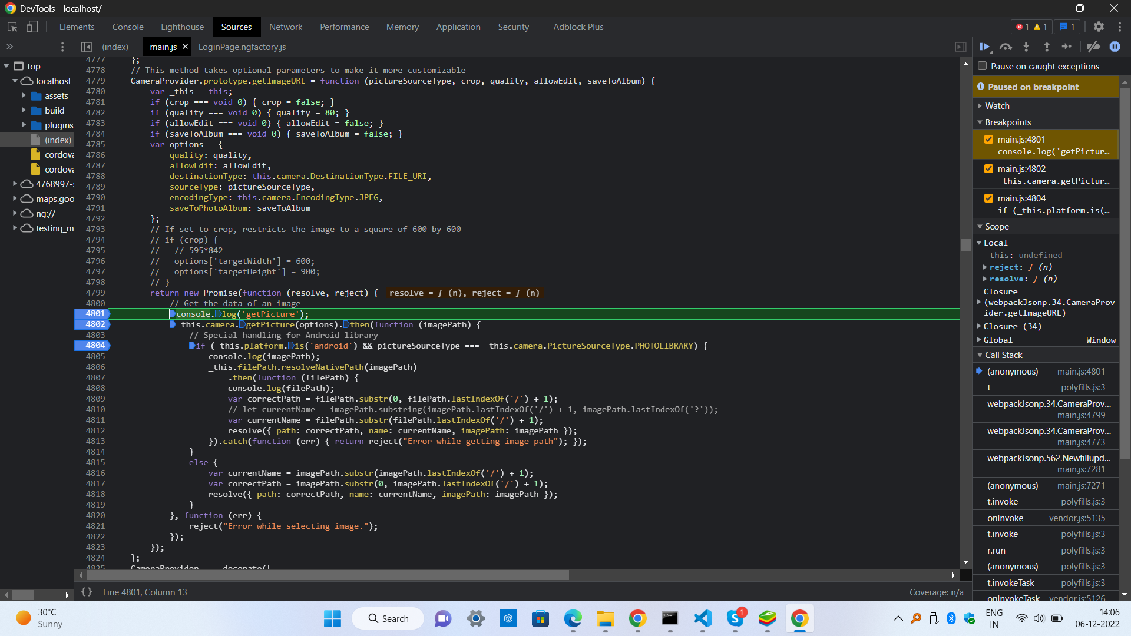
Task: Open LoginPage.ngfactory.js file tab
Action: tap(242, 47)
